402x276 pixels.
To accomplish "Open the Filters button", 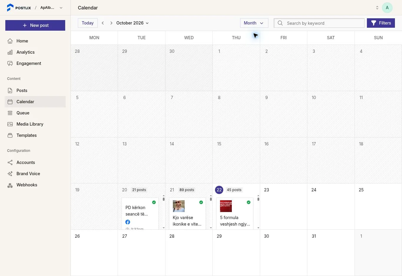I will pos(381,23).
